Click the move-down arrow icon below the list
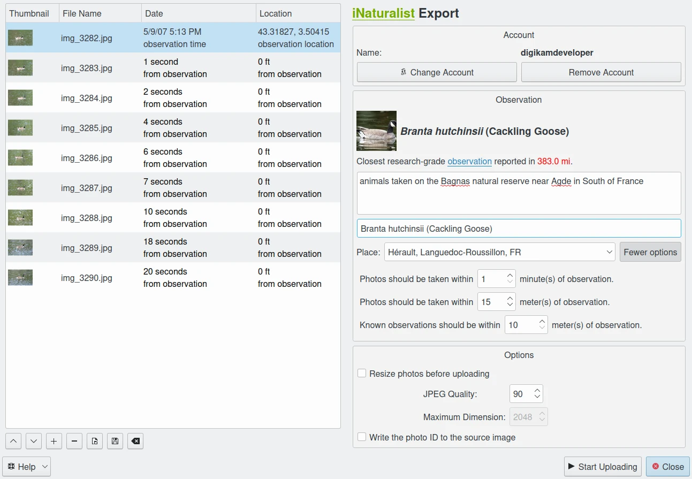The width and height of the screenshot is (692, 479). [34, 441]
